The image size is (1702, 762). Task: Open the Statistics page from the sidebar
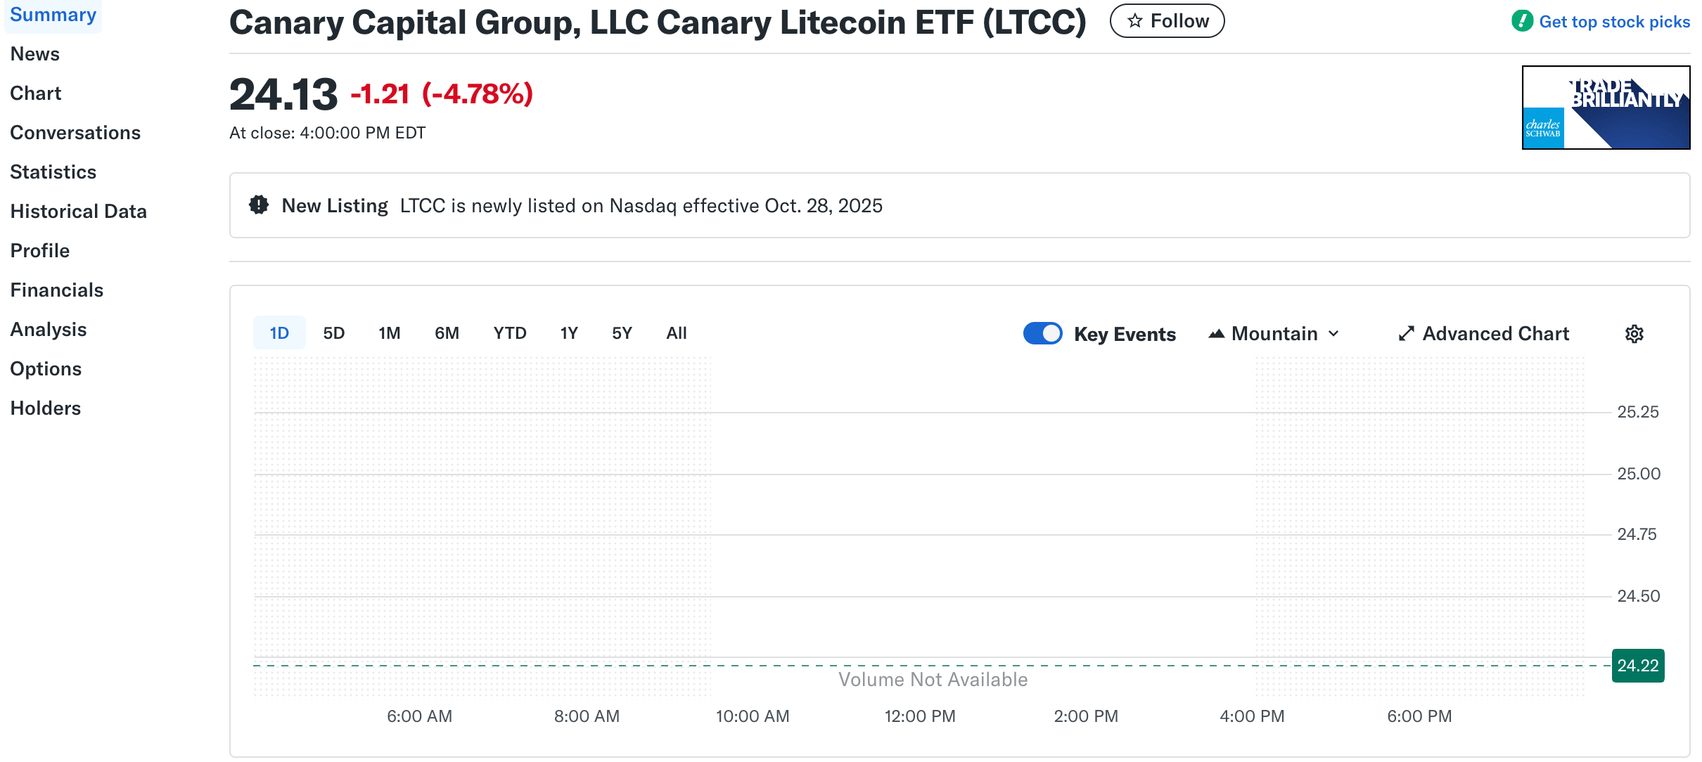click(53, 171)
